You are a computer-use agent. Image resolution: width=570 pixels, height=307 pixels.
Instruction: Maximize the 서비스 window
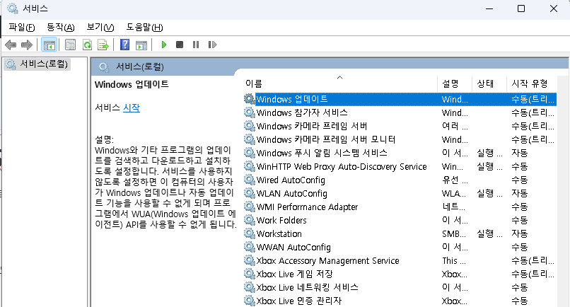[521, 8]
